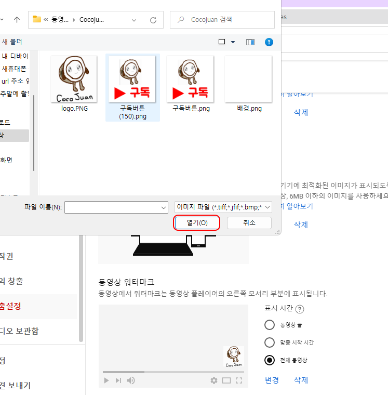Screen dimensions: 388x395
Task: Toggle the preview pane icon
Action: click(x=250, y=42)
